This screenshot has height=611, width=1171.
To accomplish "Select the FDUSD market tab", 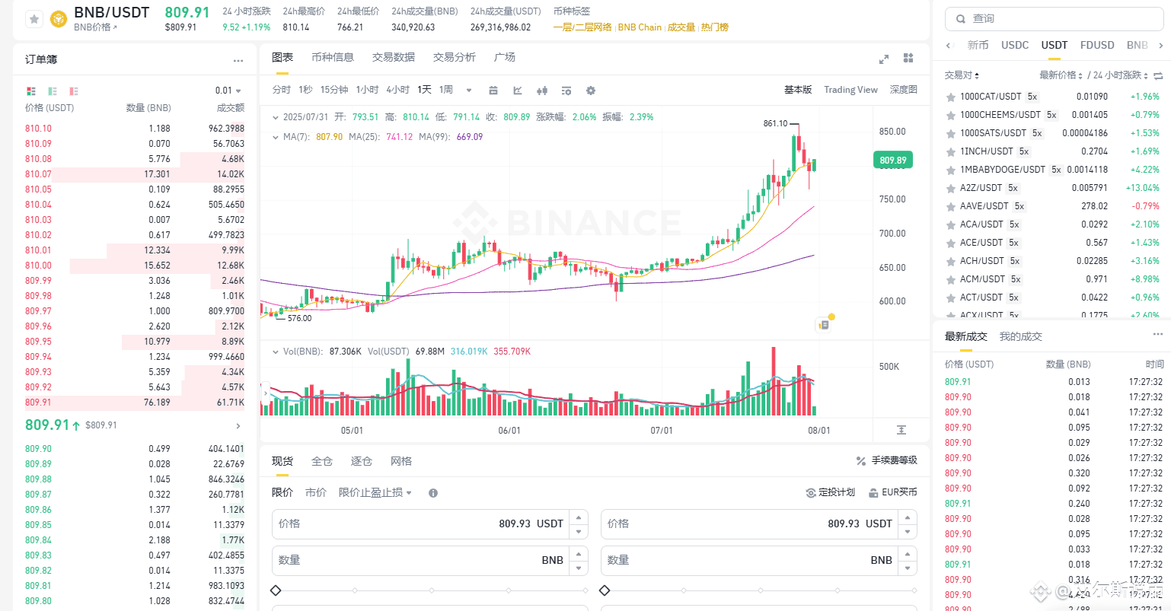I will point(1097,45).
